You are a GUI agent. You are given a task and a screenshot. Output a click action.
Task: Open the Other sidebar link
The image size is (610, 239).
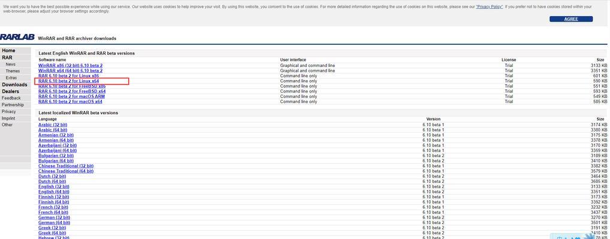click(7, 124)
